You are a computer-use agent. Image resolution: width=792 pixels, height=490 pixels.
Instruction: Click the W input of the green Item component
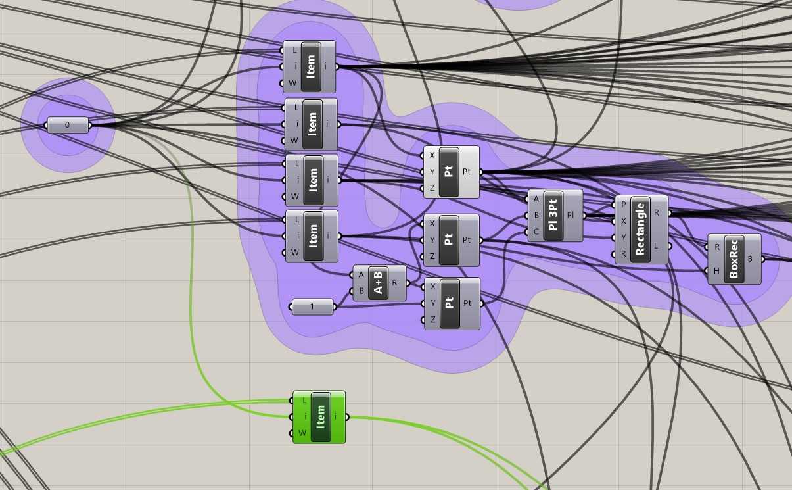pos(302,433)
